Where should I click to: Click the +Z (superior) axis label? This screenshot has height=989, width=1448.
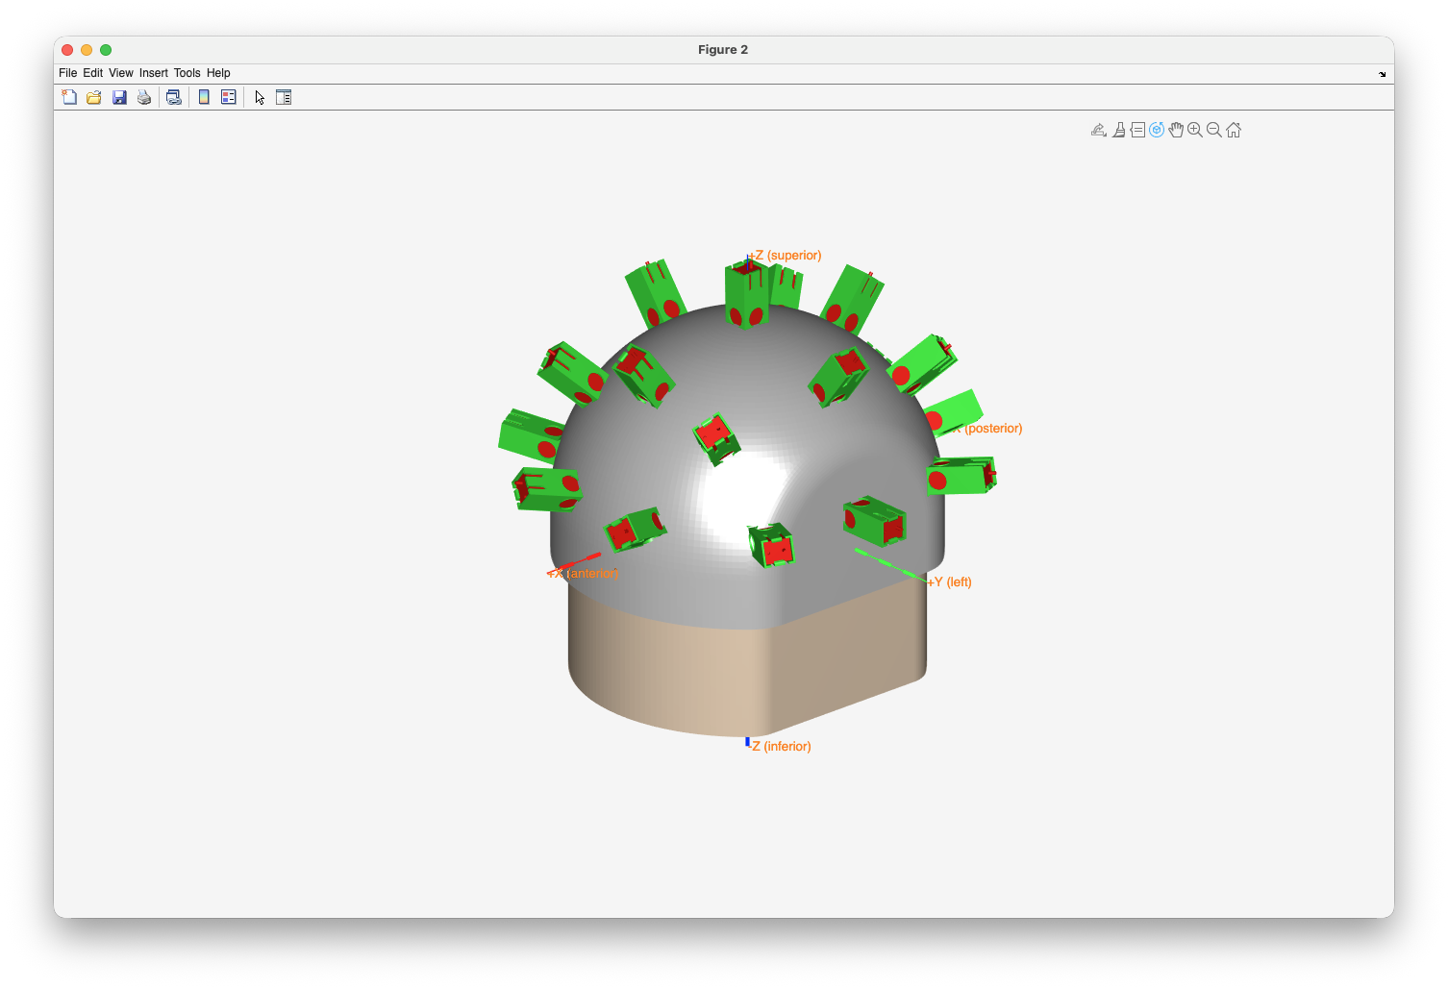(x=787, y=255)
